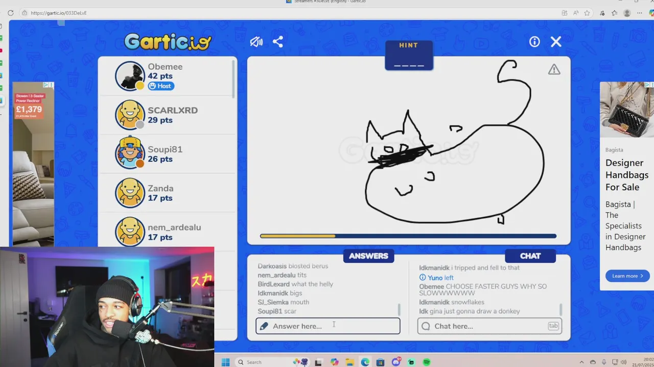
Task: Select Obemee's avatar in player list
Action: (x=130, y=76)
